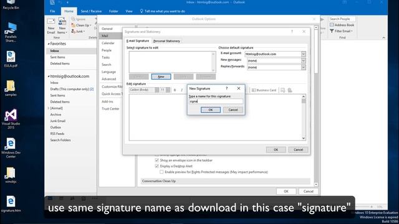The image size is (399, 224).
Task: Open the winobjc folder on desktop
Action: point(11,175)
